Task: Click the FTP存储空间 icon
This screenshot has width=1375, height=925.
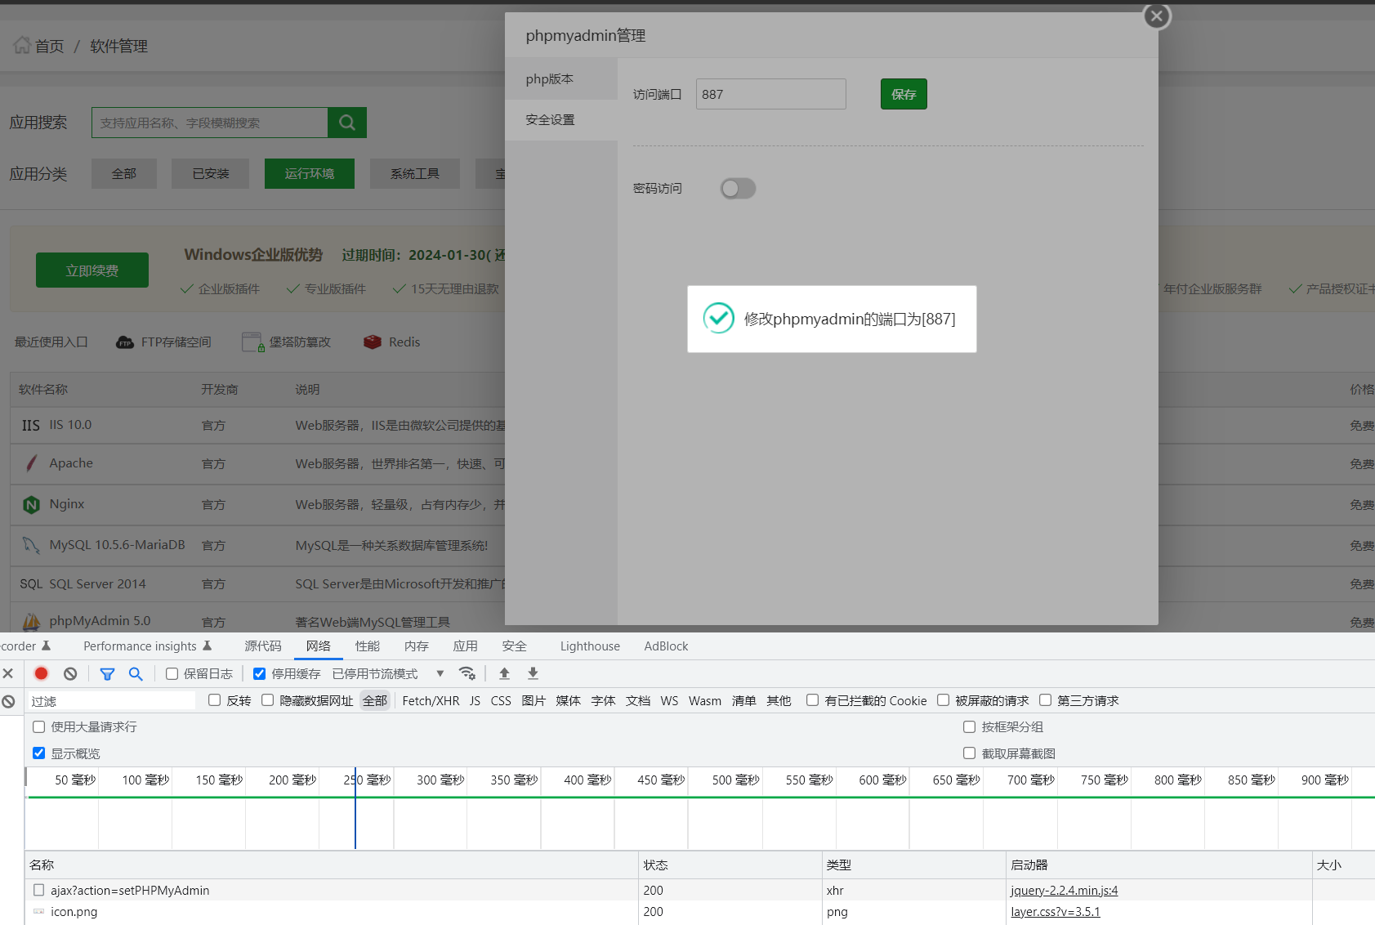Action: tap(125, 342)
